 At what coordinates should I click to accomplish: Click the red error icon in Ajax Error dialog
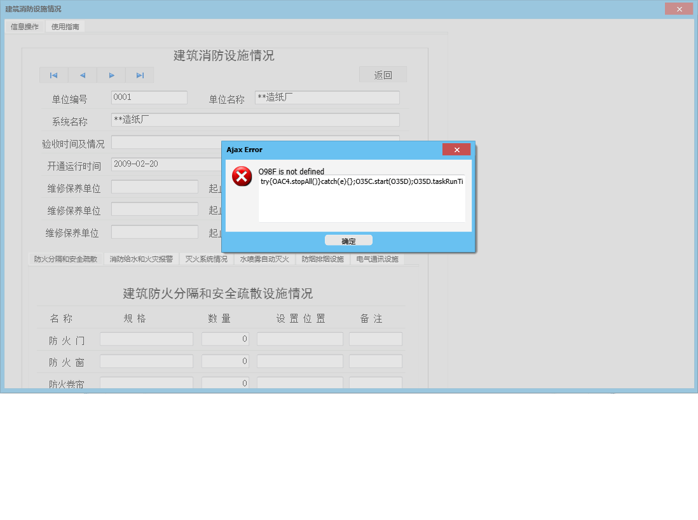click(242, 177)
